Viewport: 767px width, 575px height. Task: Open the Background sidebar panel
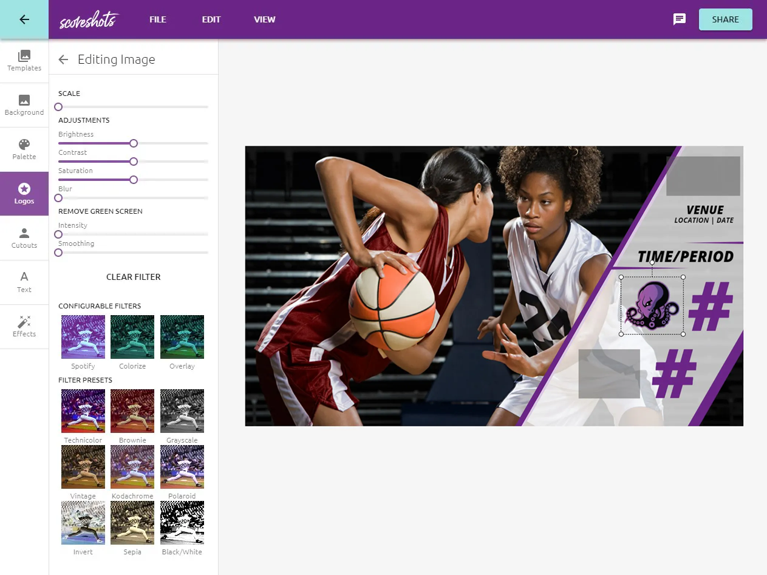[24, 105]
